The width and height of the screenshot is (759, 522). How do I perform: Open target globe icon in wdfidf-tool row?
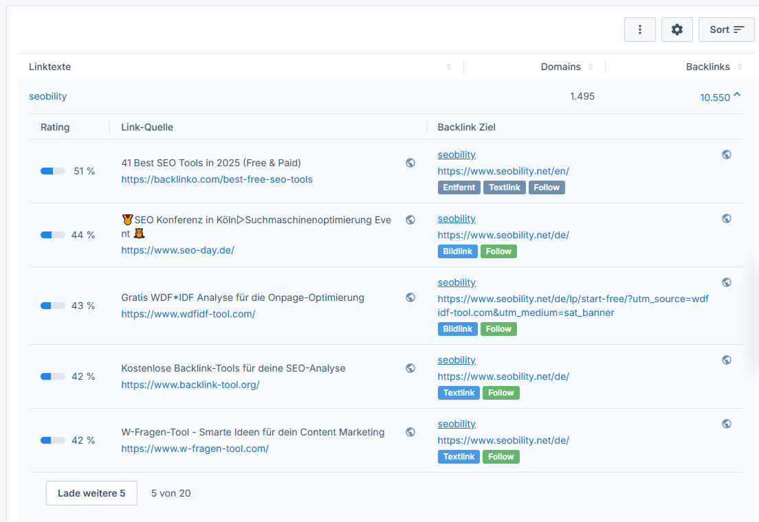(x=727, y=282)
